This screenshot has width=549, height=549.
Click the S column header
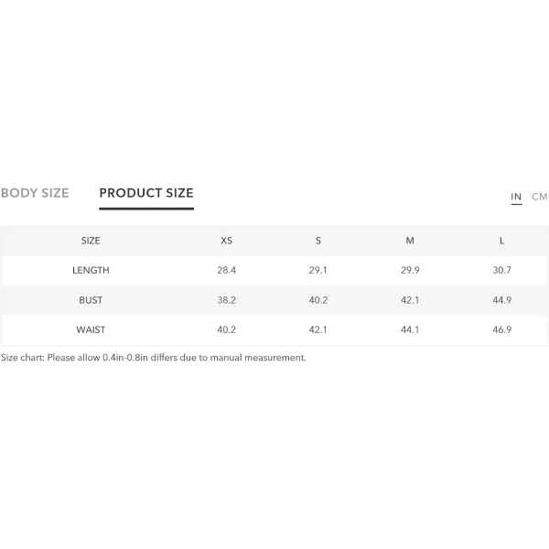tap(318, 241)
